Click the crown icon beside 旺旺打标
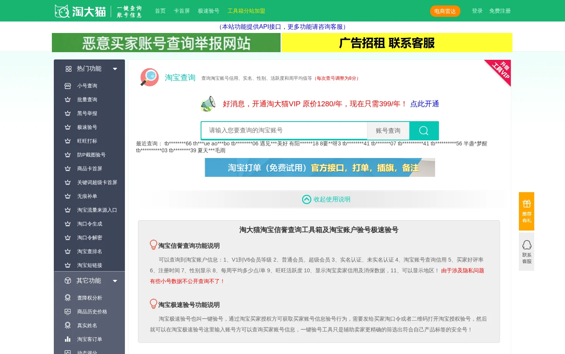Screen dimensions: 565x354 point(68,141)
